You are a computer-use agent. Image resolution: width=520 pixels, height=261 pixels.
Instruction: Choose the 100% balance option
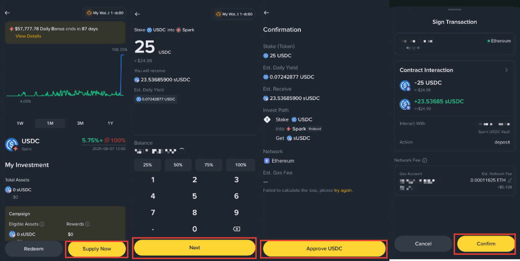241,165
